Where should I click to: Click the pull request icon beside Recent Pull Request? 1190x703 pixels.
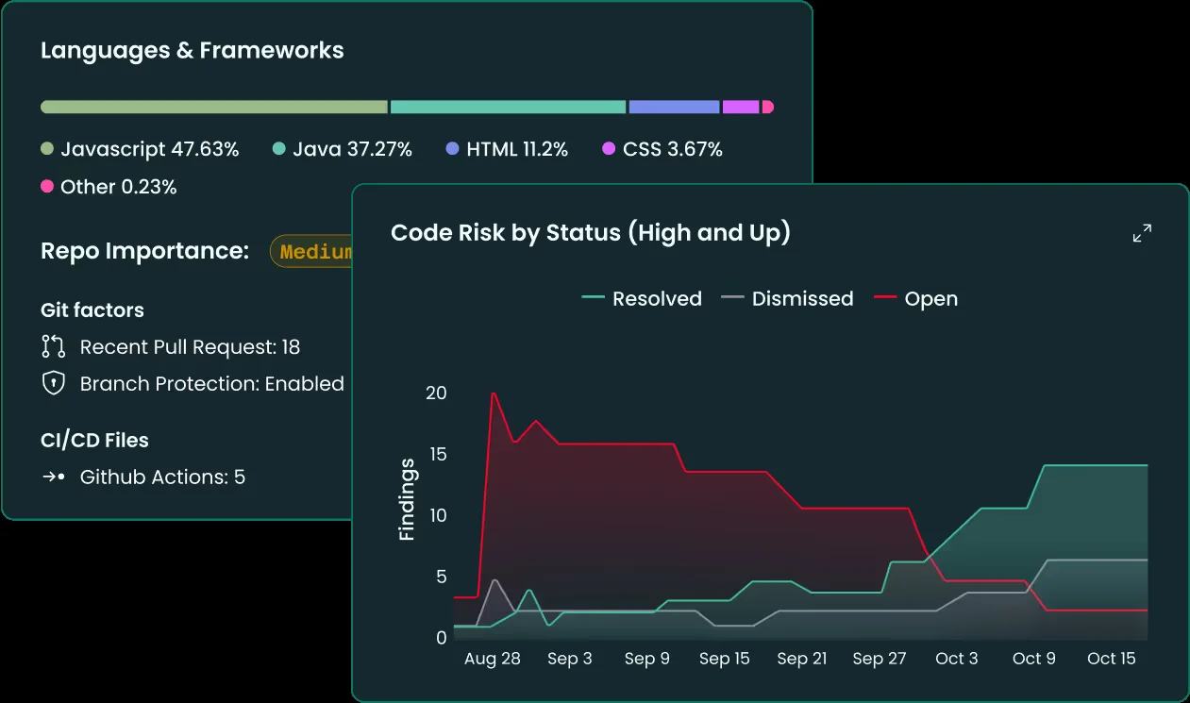pyautogui.click(x=53, y=346)
